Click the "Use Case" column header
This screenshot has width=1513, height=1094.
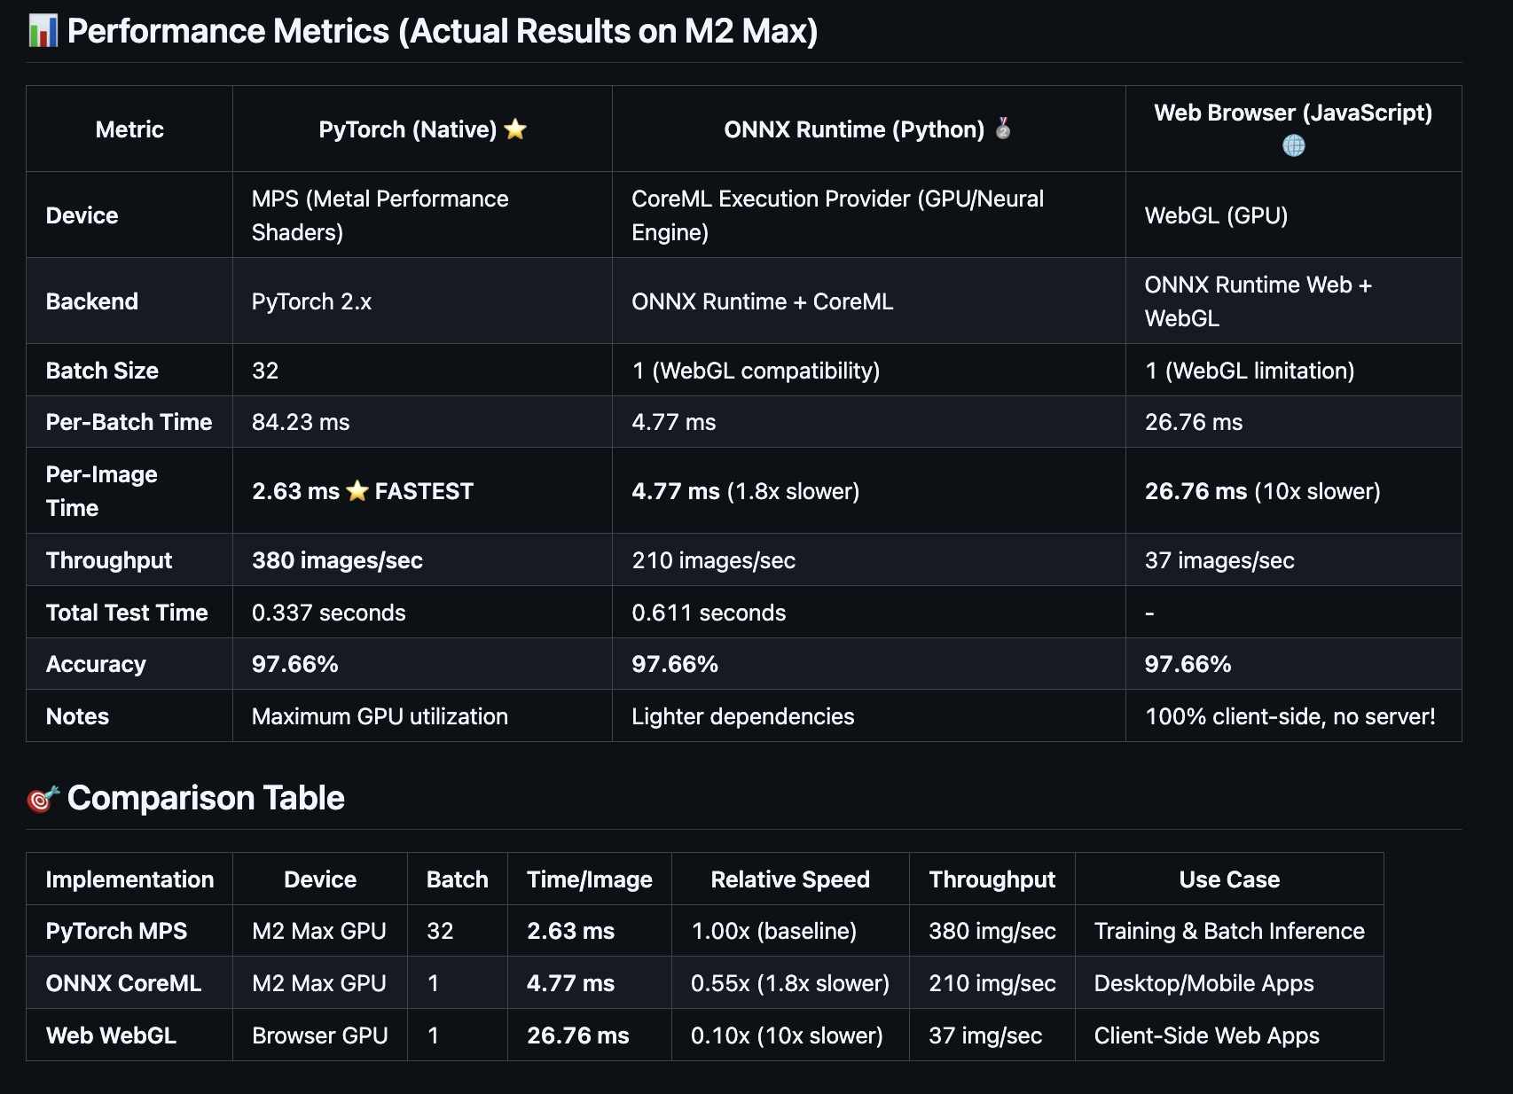coord(1229,879)
